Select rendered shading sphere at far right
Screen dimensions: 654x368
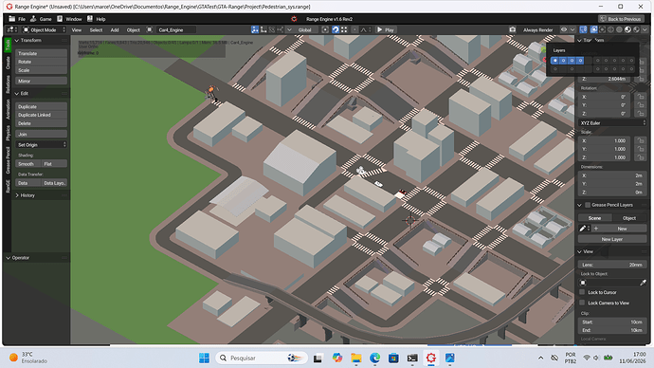click(x=636, y=29)
